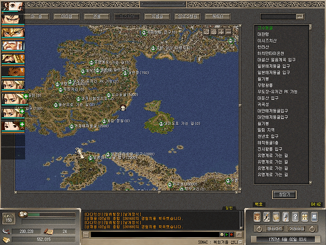Flip the power knob left of 평화모드
Screen dimensions: 326x245
259,229
